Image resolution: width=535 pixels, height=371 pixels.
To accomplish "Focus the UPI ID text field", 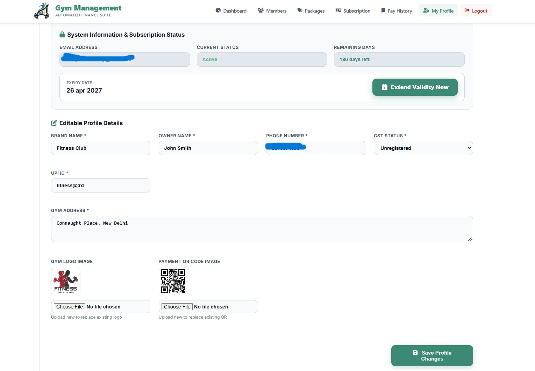I will (x=101, y=185).
